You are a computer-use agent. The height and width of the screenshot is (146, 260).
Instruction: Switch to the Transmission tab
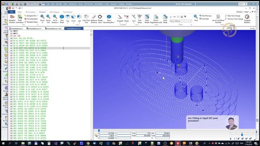68,12
